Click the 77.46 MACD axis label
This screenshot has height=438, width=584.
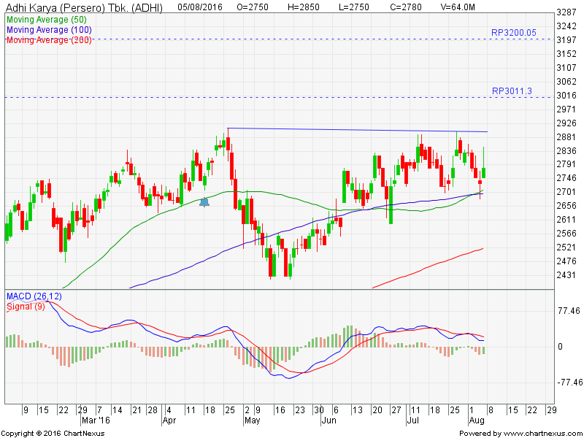tap(569, 311)
